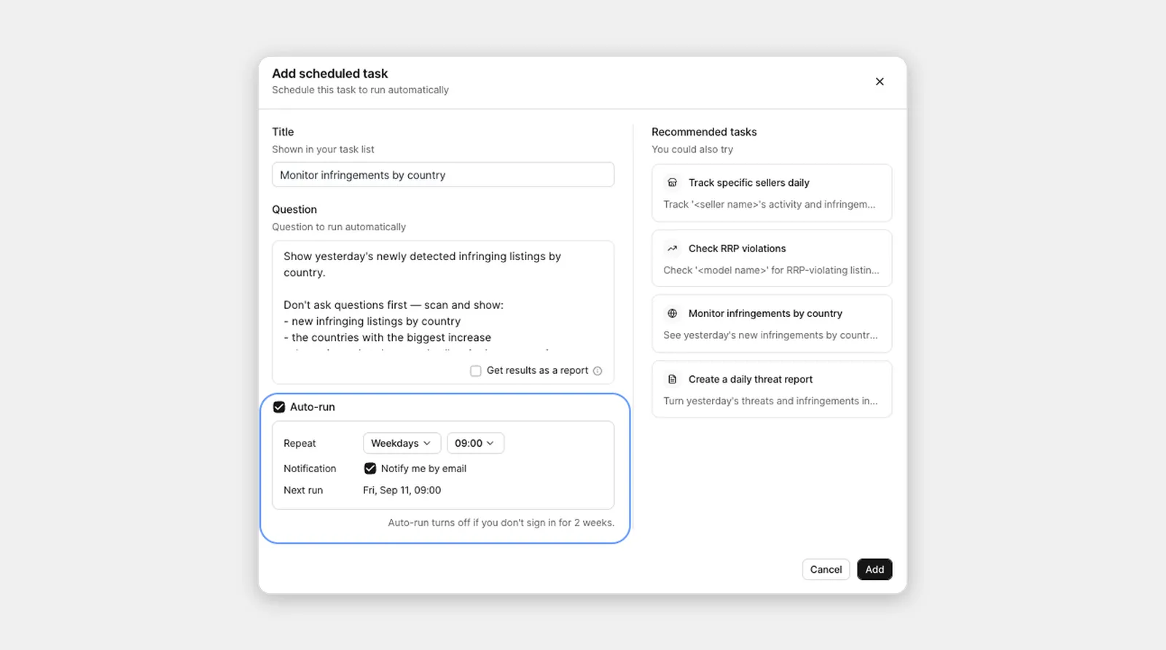Select the Check RRP violations recommended task
The width and height of the screenshot is (1166, 650).
[772, 259]
